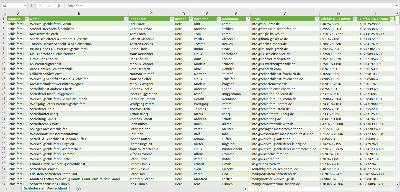Image resolution: width=400 pixels, height=192 pixels.
Task: Expand the formula bar chevron
Action: pyautogui.click(x=397, y=6)
